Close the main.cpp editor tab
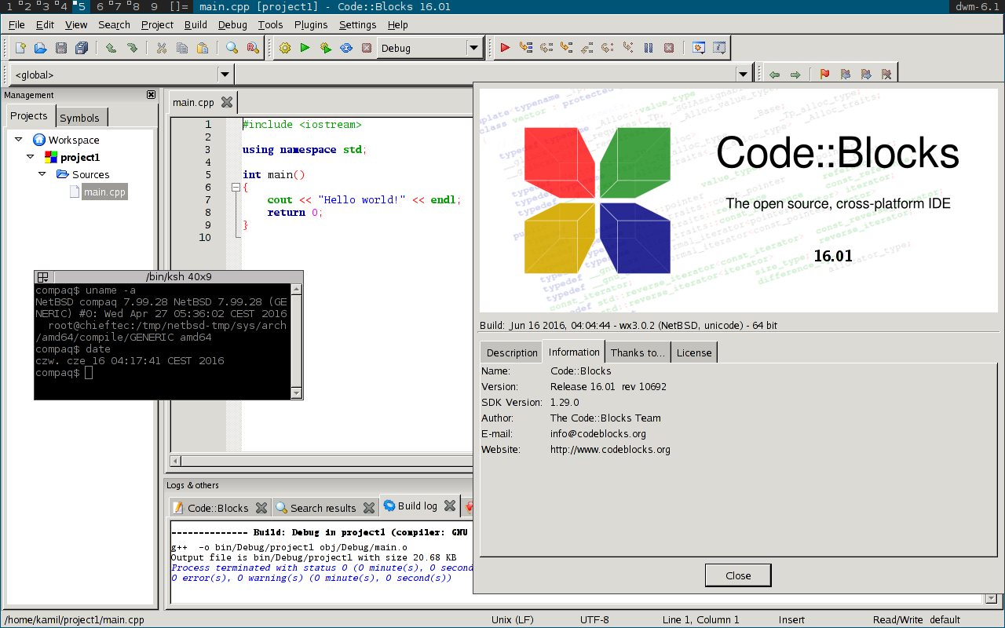The width and height of the screenshot is (1005, 628). click(227, 102)
